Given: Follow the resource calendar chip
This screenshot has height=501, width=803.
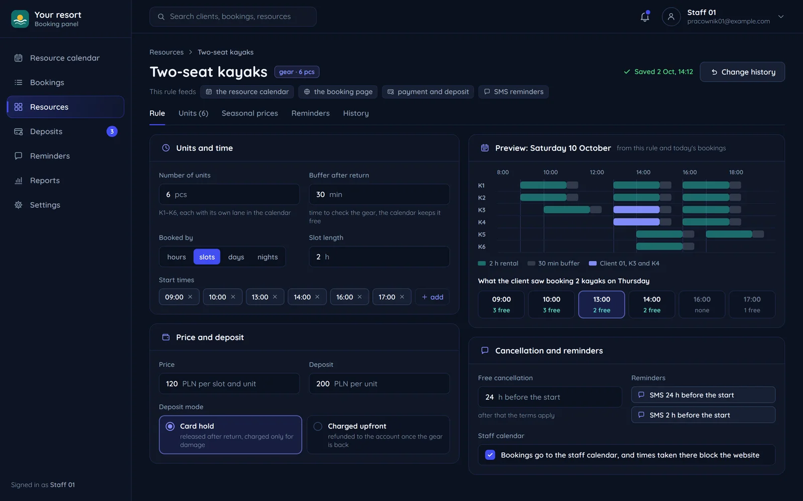Looking at the screenshot, I should [x=247, y=92].
